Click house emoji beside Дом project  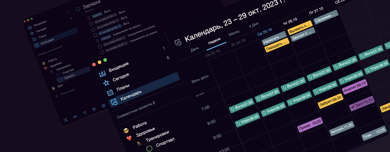(x=53, y=88)
